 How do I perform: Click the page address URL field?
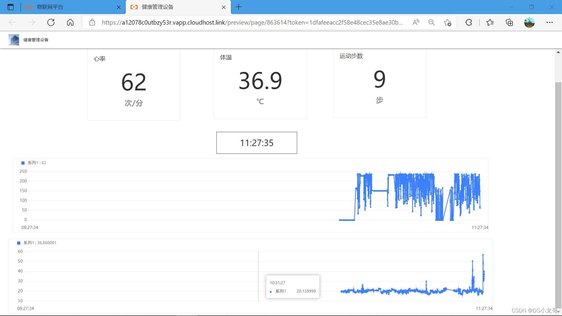(252, 23)
